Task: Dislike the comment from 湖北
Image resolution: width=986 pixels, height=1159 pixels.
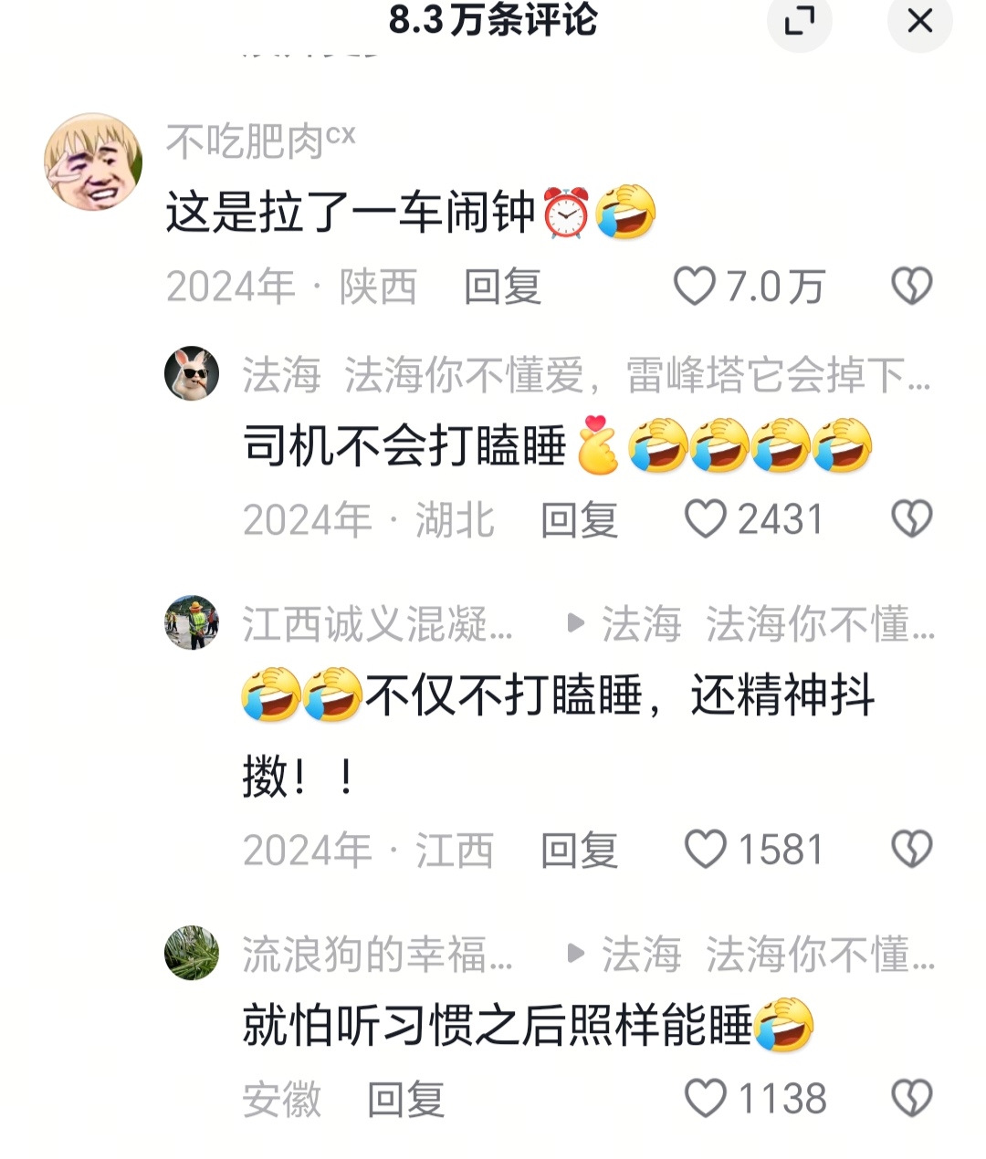Action: tap(911, 519)
